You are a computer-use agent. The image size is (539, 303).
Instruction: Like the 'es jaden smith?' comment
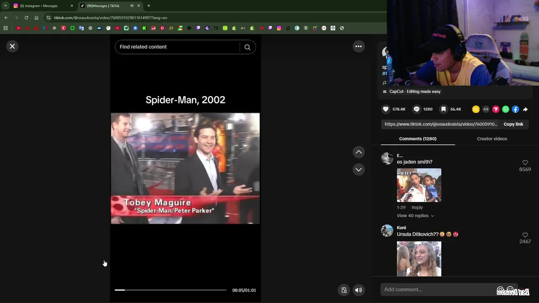pos(525,162)
